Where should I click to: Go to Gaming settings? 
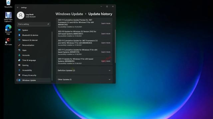(34, 65)
